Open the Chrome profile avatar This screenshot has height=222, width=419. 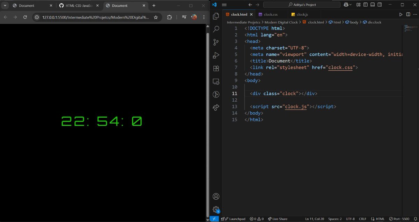tap(194, 17)
